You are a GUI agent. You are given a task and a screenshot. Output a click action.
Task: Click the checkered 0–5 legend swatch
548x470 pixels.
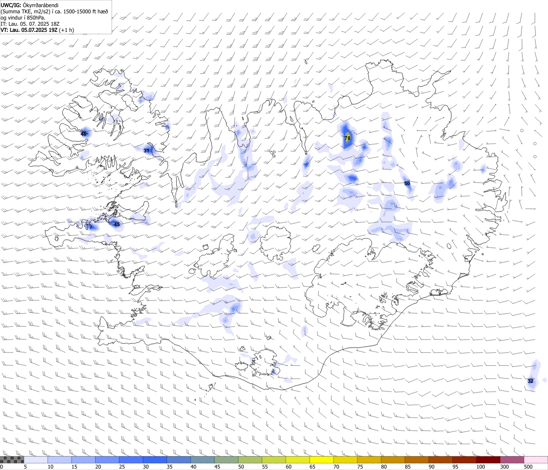(12, 460)
